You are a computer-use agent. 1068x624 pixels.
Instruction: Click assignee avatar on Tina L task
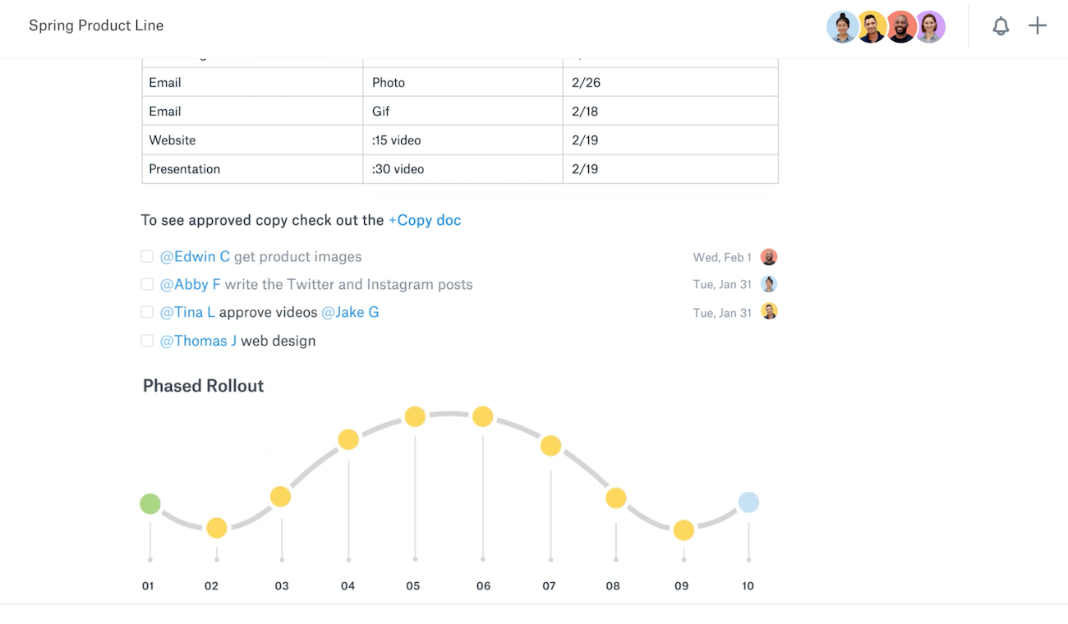pyautogui.click(x=768, y=312)
